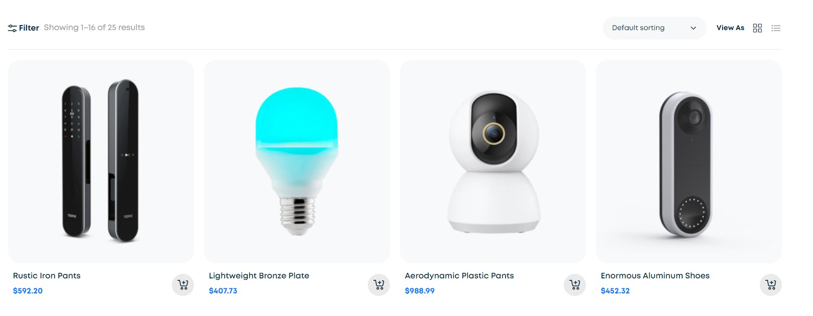Open the Default sorting dropdown
The width and height of the screenshot is (813, 316).
pos(654,28)
